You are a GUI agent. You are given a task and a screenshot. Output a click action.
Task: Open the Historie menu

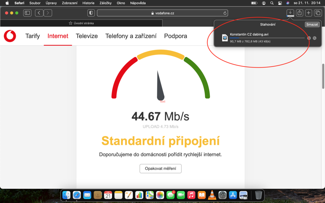click(x=88, y=3)
